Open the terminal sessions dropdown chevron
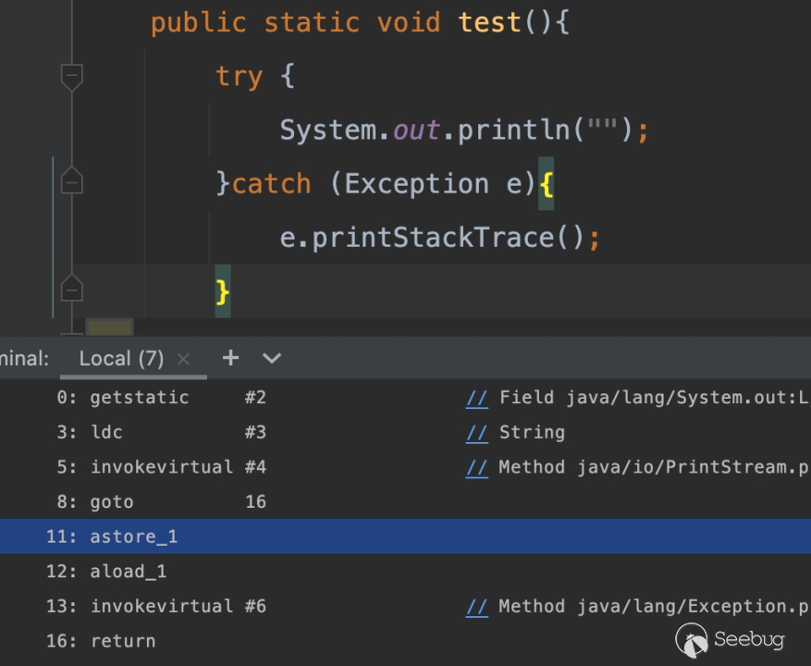 [x=271, y=358]
